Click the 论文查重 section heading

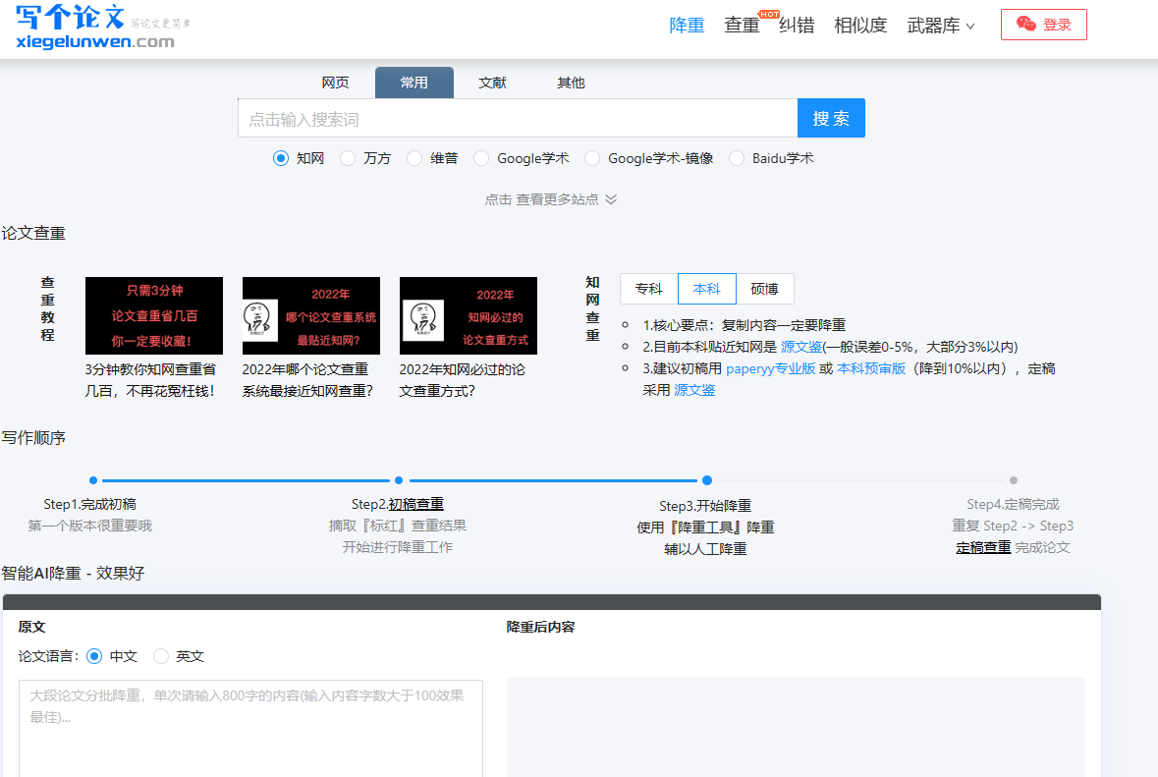(34, 234)
